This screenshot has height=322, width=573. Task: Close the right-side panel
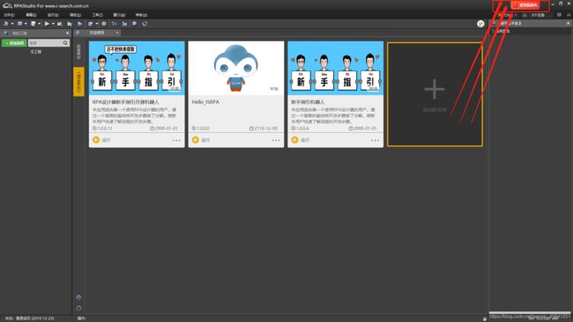coord(569,24)
